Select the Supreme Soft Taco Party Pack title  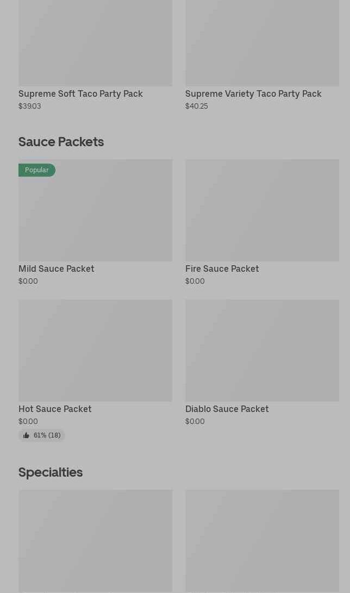point(80,93)
